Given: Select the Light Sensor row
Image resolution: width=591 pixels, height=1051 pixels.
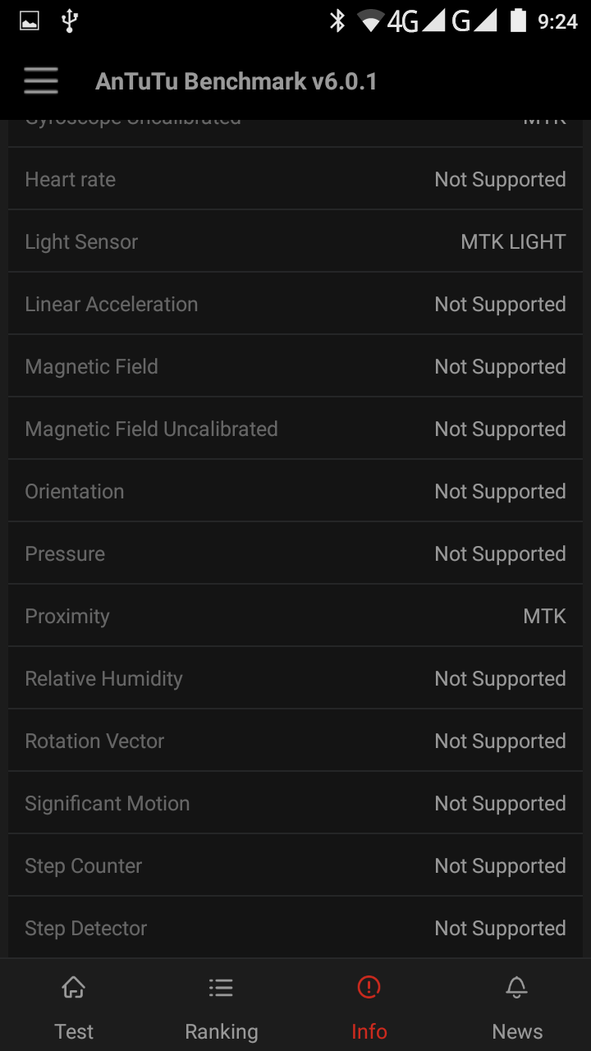Looking at the screenshot, I should tap(295, 242).
